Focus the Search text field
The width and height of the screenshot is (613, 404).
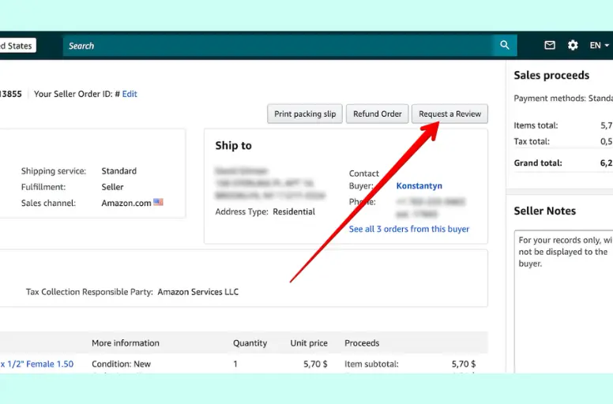[276, 46]
